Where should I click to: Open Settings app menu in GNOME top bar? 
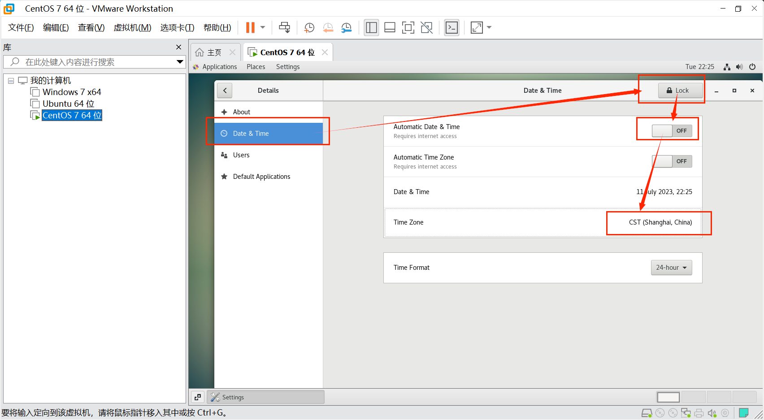point(288,67)
